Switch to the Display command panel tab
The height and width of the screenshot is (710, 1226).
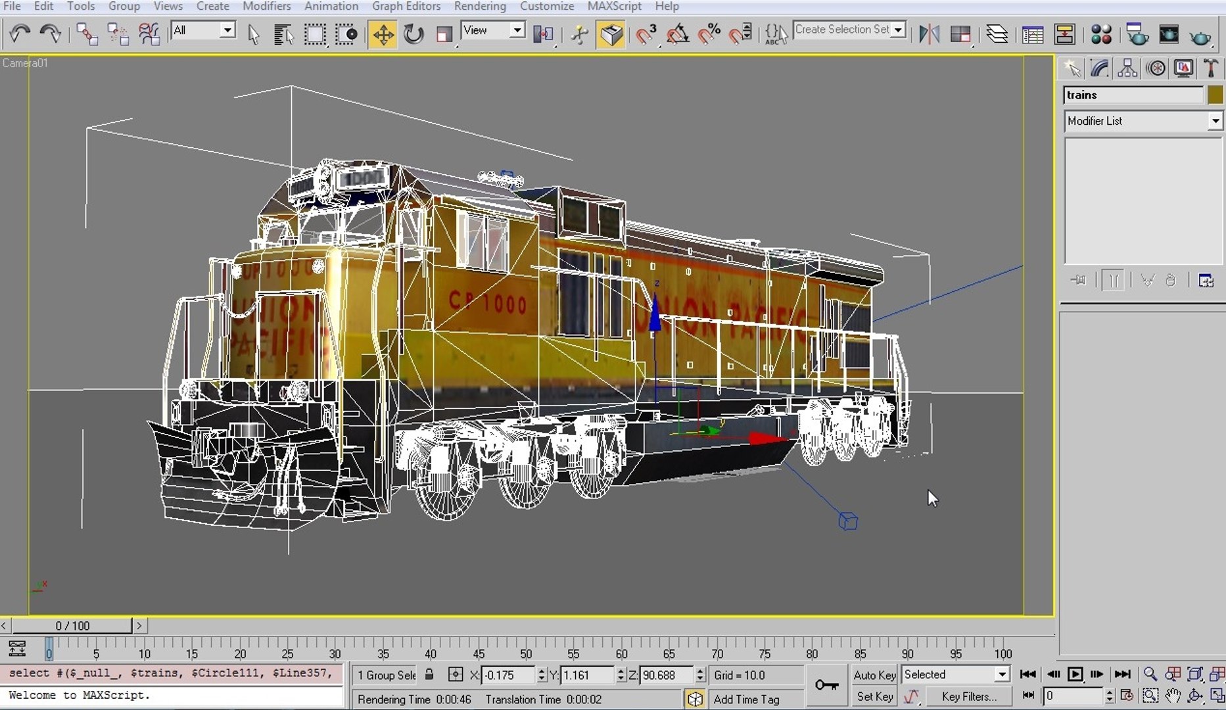click(1184, 68)
